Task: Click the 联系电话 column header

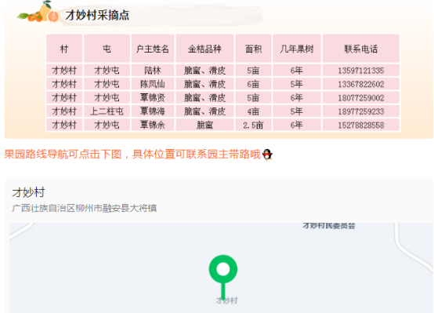Action: [361, 49]
